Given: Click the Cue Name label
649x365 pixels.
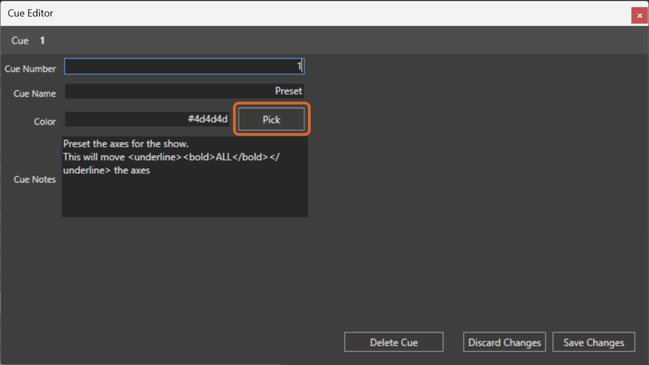Looking at the screenshot, I should click(x=35, y=94).
